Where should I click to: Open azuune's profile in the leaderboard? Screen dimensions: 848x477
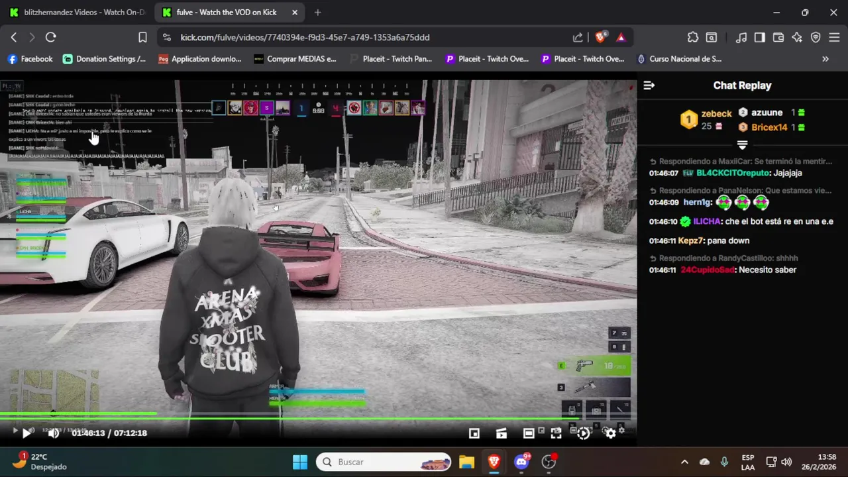[767, 113]
